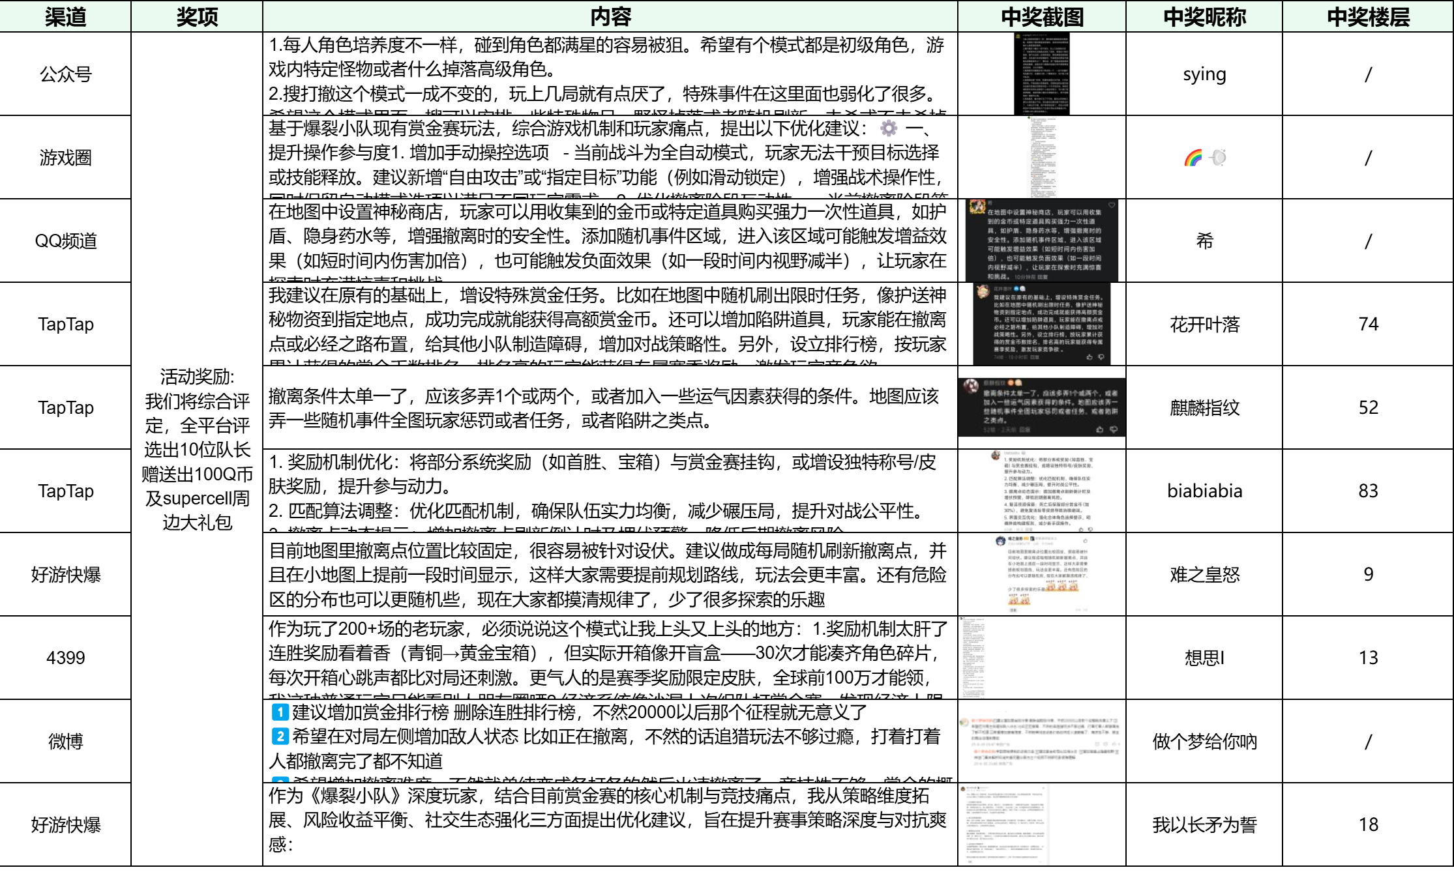Open the 公众号 winning screenshot thumbnail
This screenshot has height=872, width=1454.
click(x=1041, y=74)
